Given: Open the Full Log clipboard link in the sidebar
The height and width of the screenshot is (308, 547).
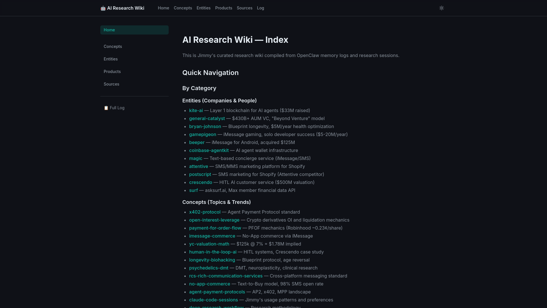Looking at the screenshot, I should click(114, 108).
